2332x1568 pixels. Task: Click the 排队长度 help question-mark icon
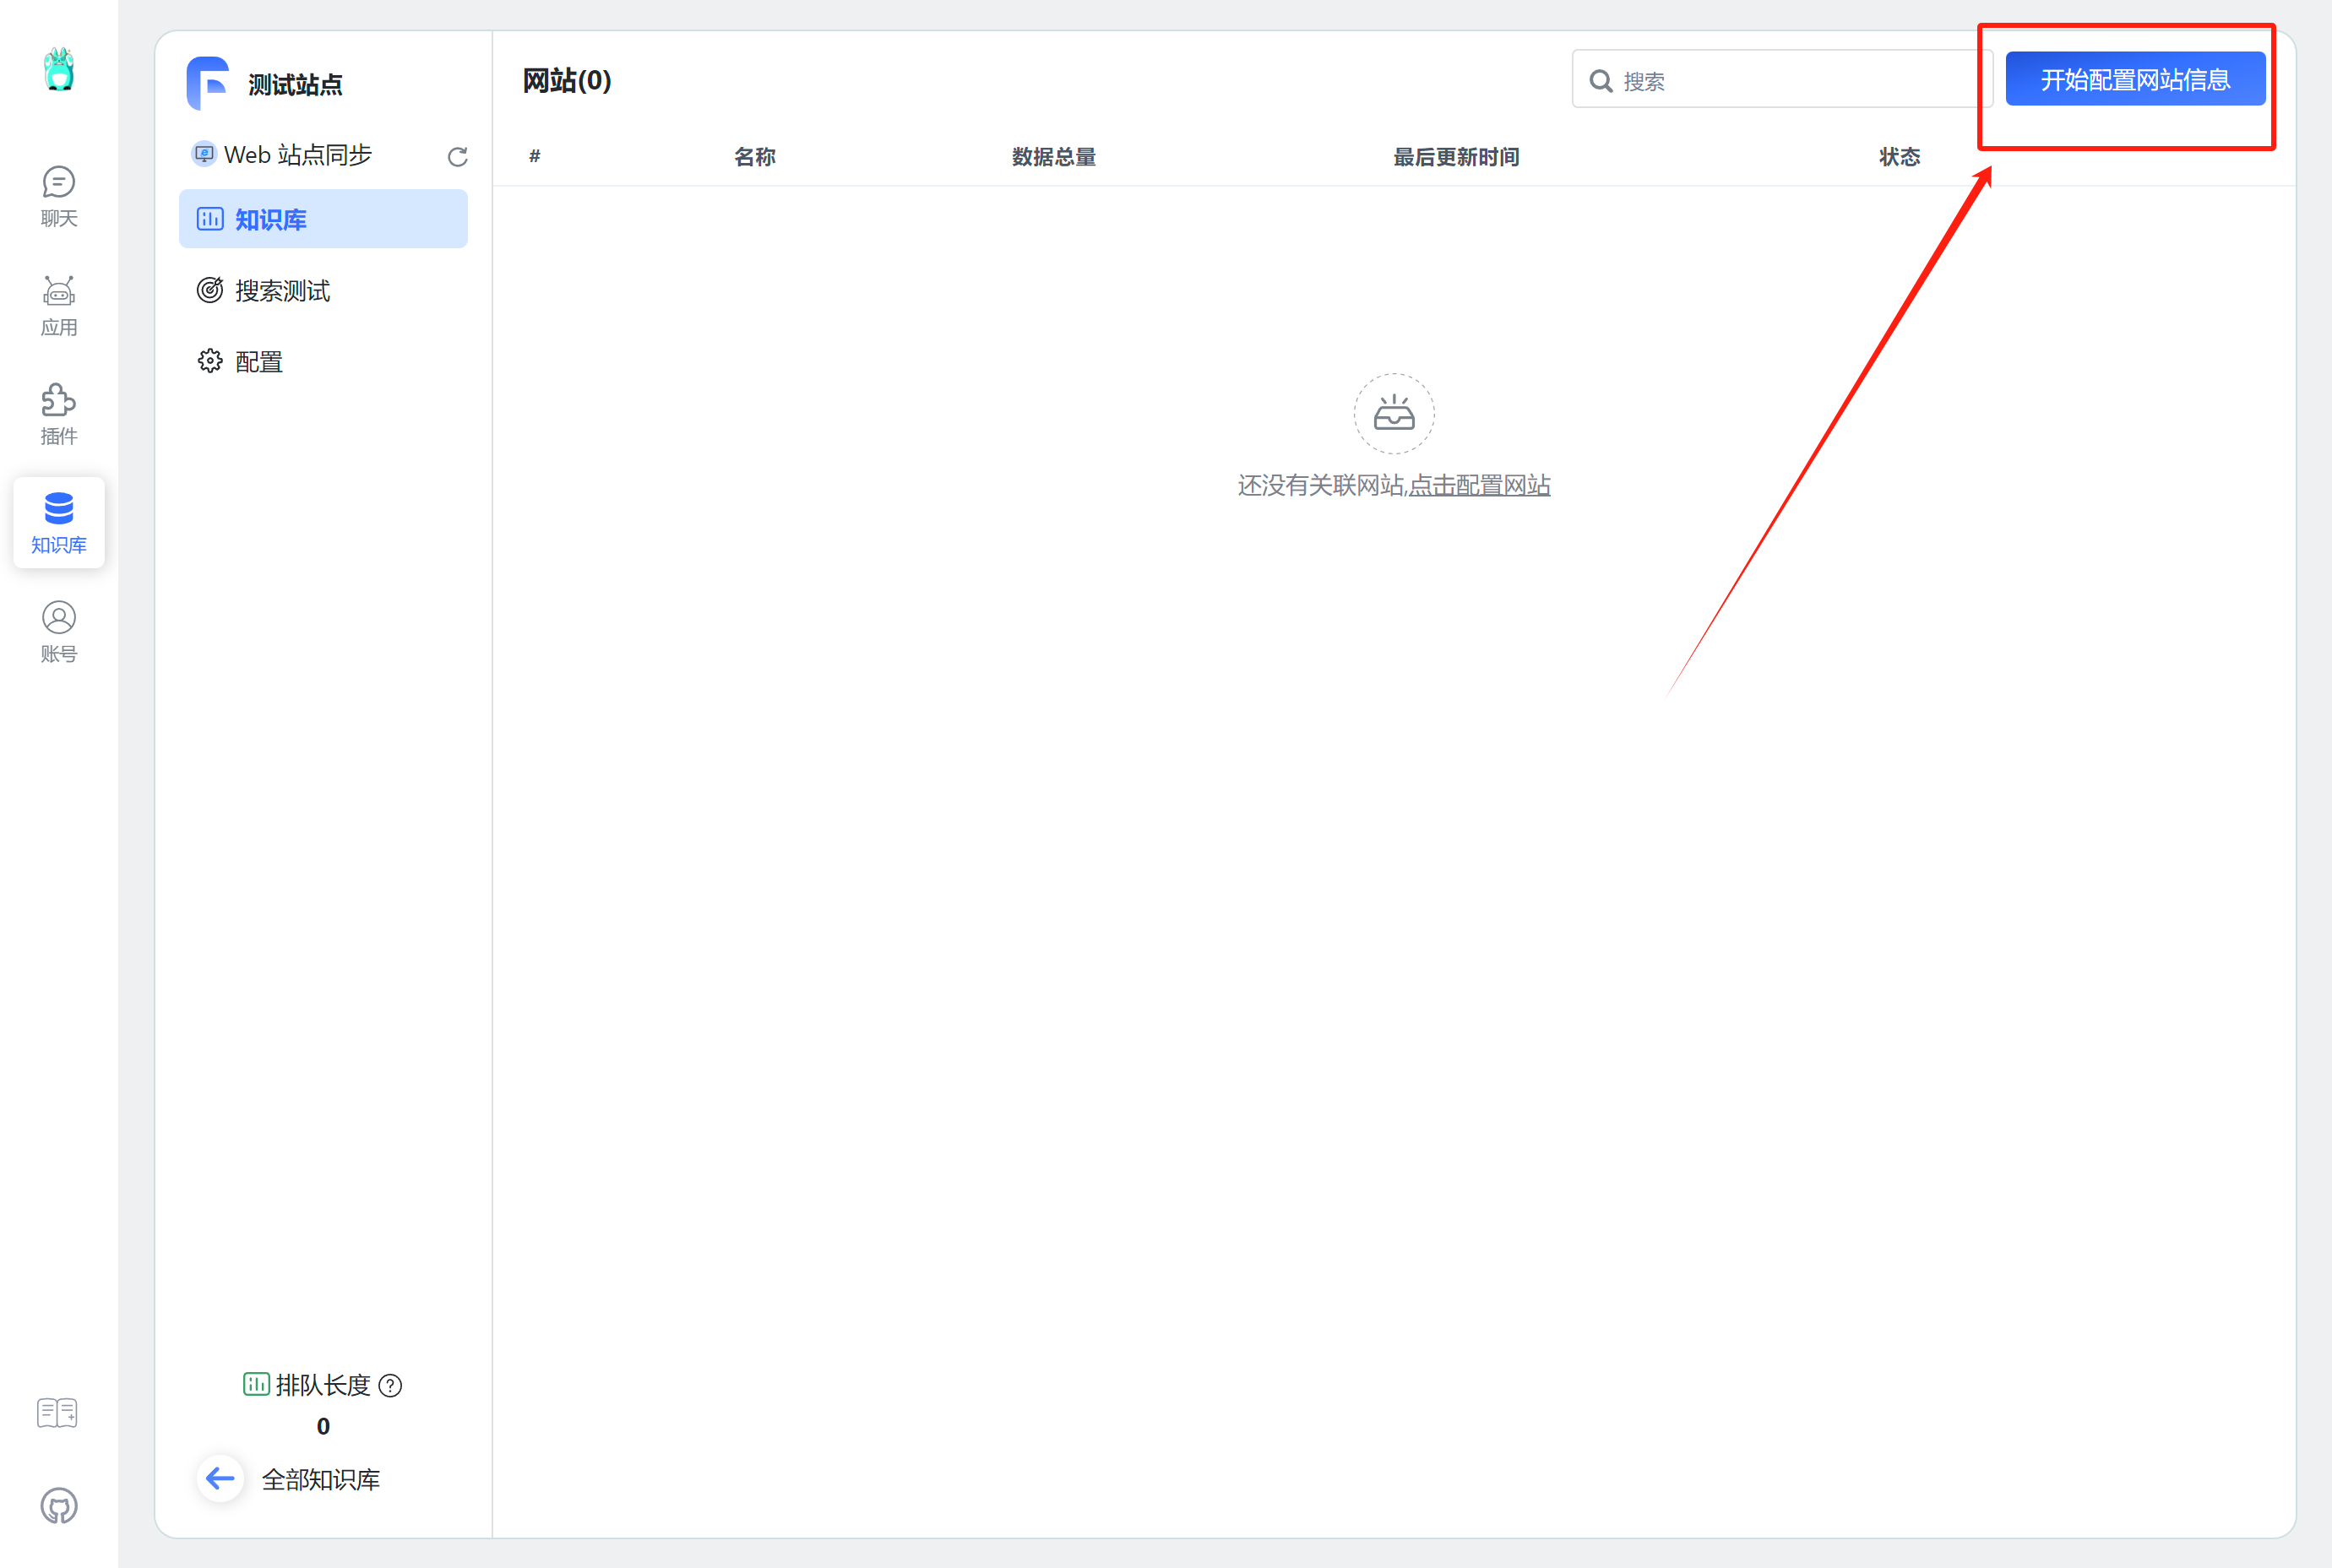coord(391,1385)
